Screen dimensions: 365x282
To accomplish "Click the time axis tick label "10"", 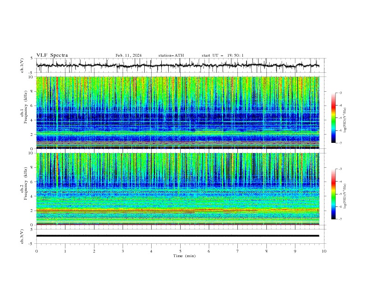I will (324, 251).
